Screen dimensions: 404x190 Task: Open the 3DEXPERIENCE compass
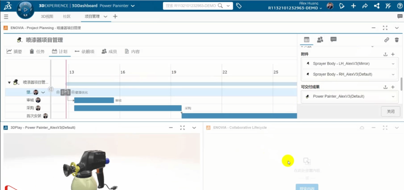coord(25,10)
